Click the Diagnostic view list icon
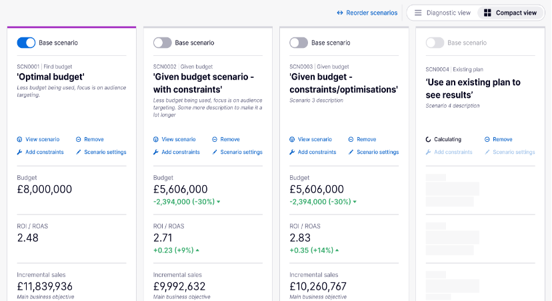 (418, 13)
